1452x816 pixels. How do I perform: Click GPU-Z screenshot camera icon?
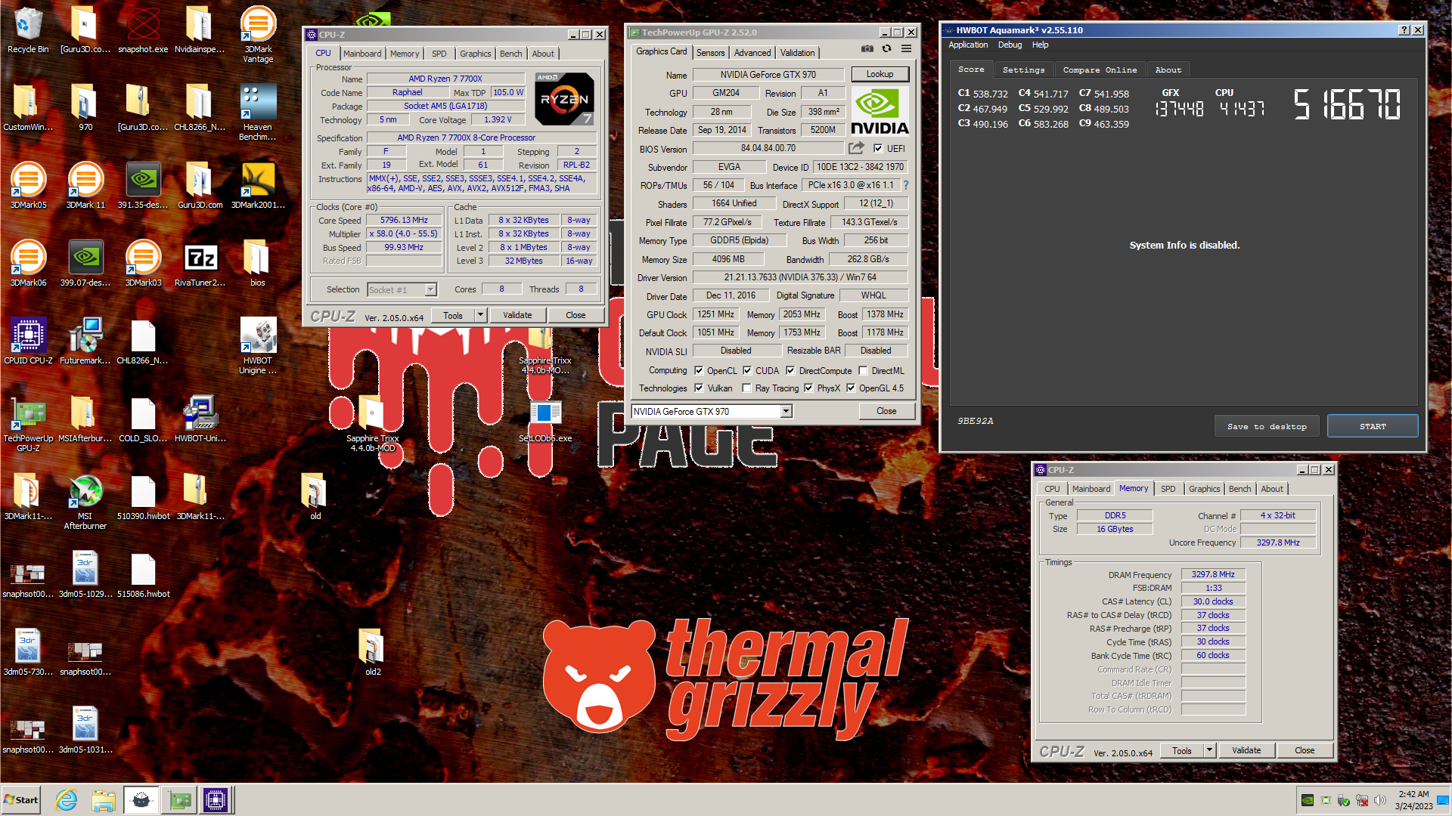867,48
